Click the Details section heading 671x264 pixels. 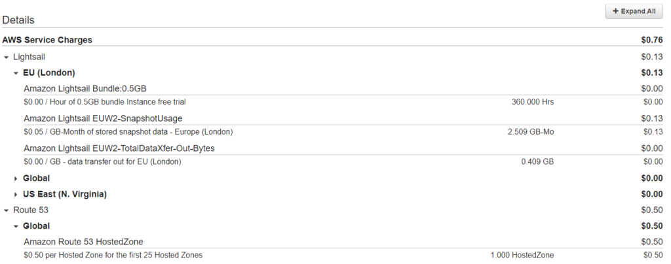(18, 20)
